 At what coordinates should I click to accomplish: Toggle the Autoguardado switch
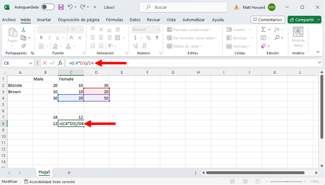tap(48, 7)
